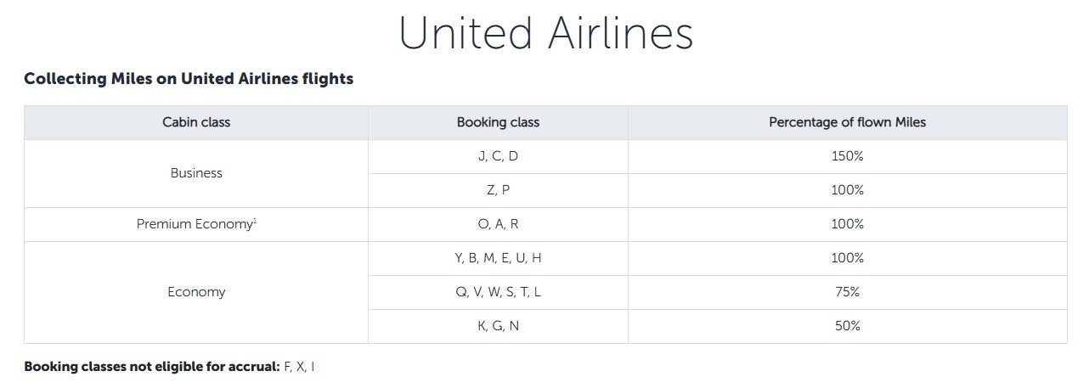Select the Q, V, W, S, T, L cell
Viewport: 1089px width, 388px height.
[498, 292]
